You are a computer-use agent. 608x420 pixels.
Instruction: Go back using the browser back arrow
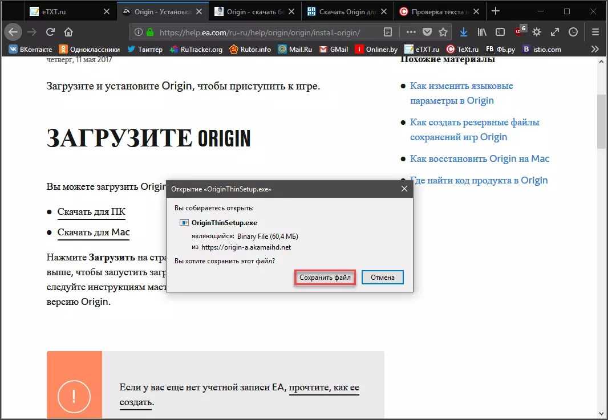[13, 32]
